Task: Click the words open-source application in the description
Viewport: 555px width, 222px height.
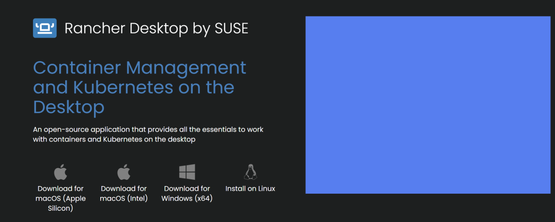Action: click(x=92, y=129)
